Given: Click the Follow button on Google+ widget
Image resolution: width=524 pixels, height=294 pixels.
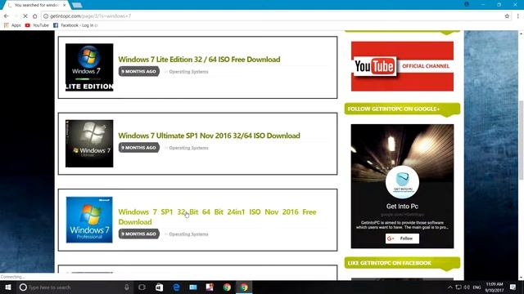Looking at the screenshot, I should (402, 238).
